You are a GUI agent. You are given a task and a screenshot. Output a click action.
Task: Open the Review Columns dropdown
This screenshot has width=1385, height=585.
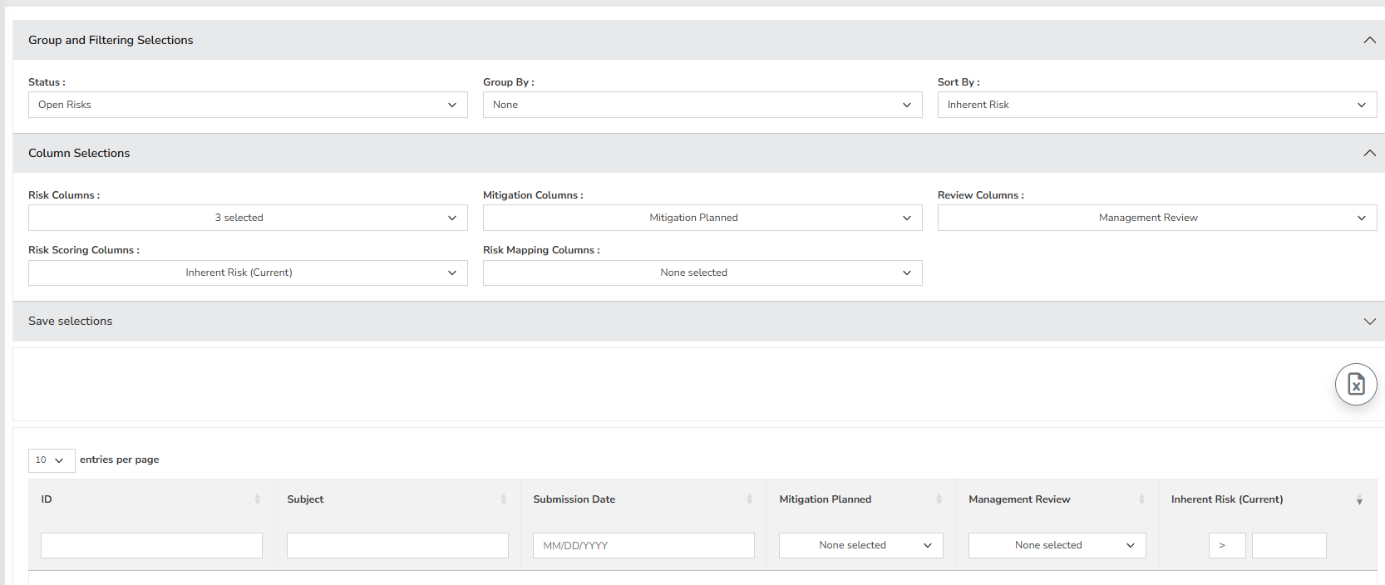tap(1156, 218)
